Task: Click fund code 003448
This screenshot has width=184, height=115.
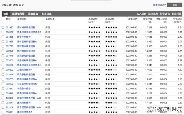Action: [x=9, y=93]
